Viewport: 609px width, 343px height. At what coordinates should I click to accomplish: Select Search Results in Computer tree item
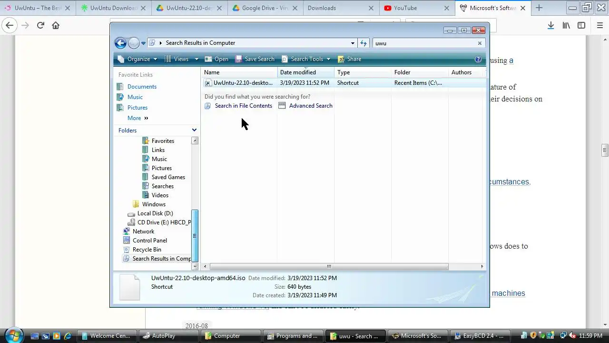[157, 259]
